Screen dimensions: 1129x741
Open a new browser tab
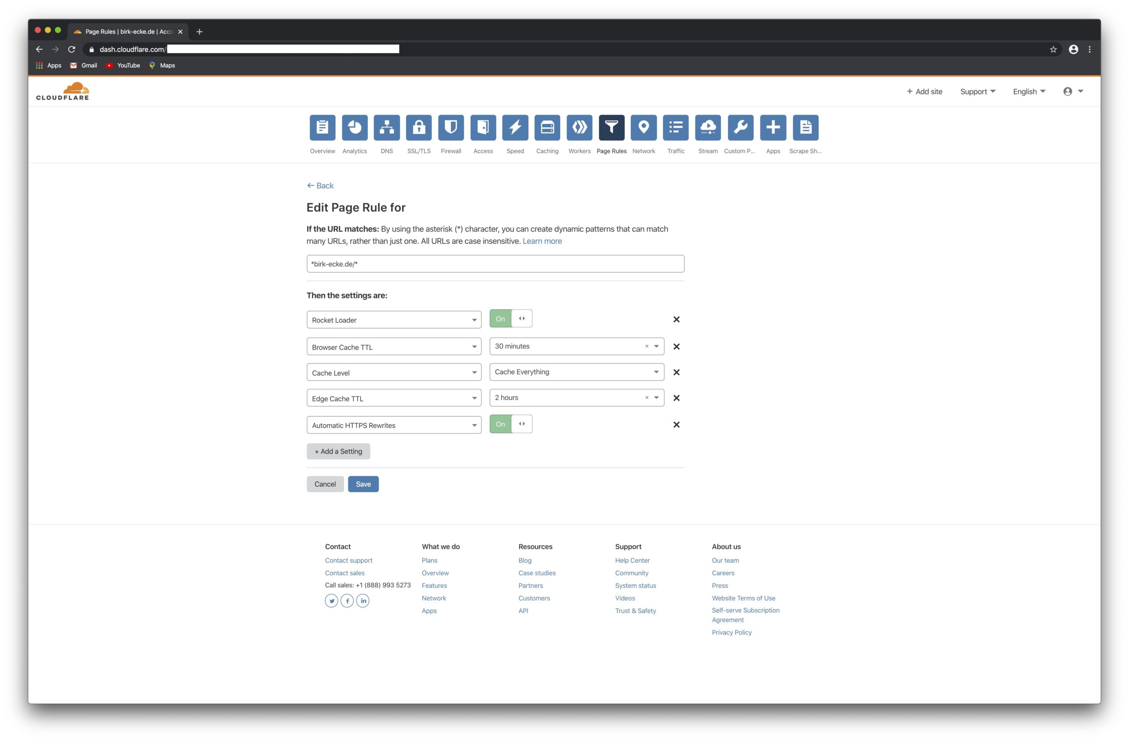pos(199,32)
